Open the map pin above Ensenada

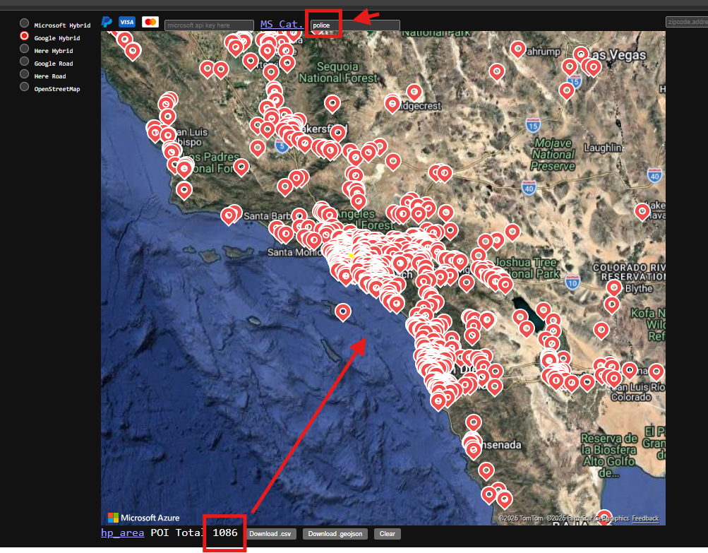pos(474,422)
